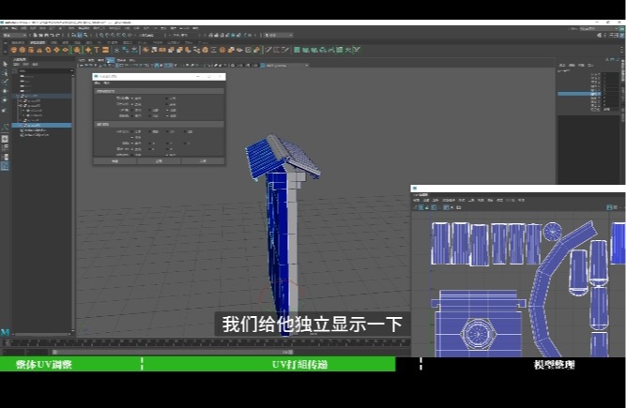
Task: Create a polygon torus from the shelf
Action: pyautogui.click(x=48, y=50)
